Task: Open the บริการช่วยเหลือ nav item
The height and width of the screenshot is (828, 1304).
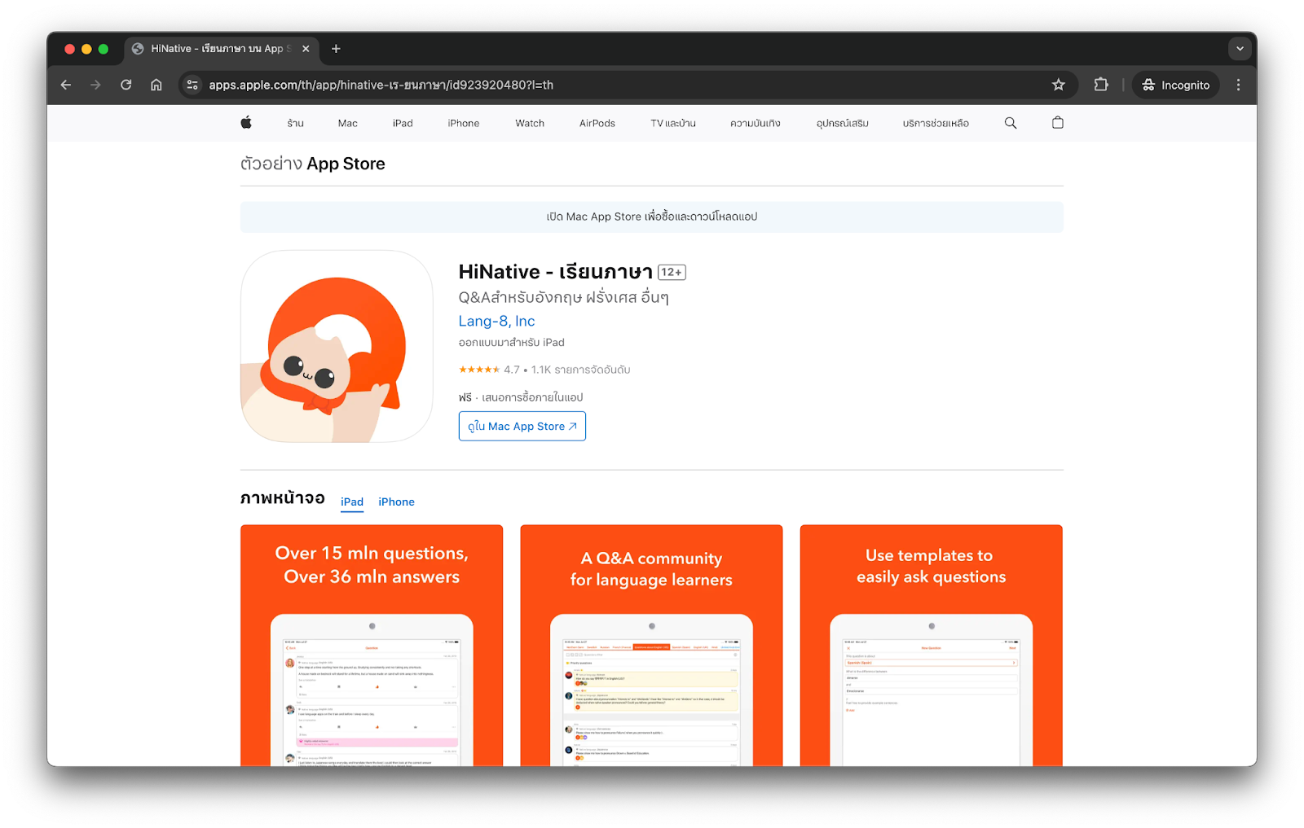Action: [936, 124]
